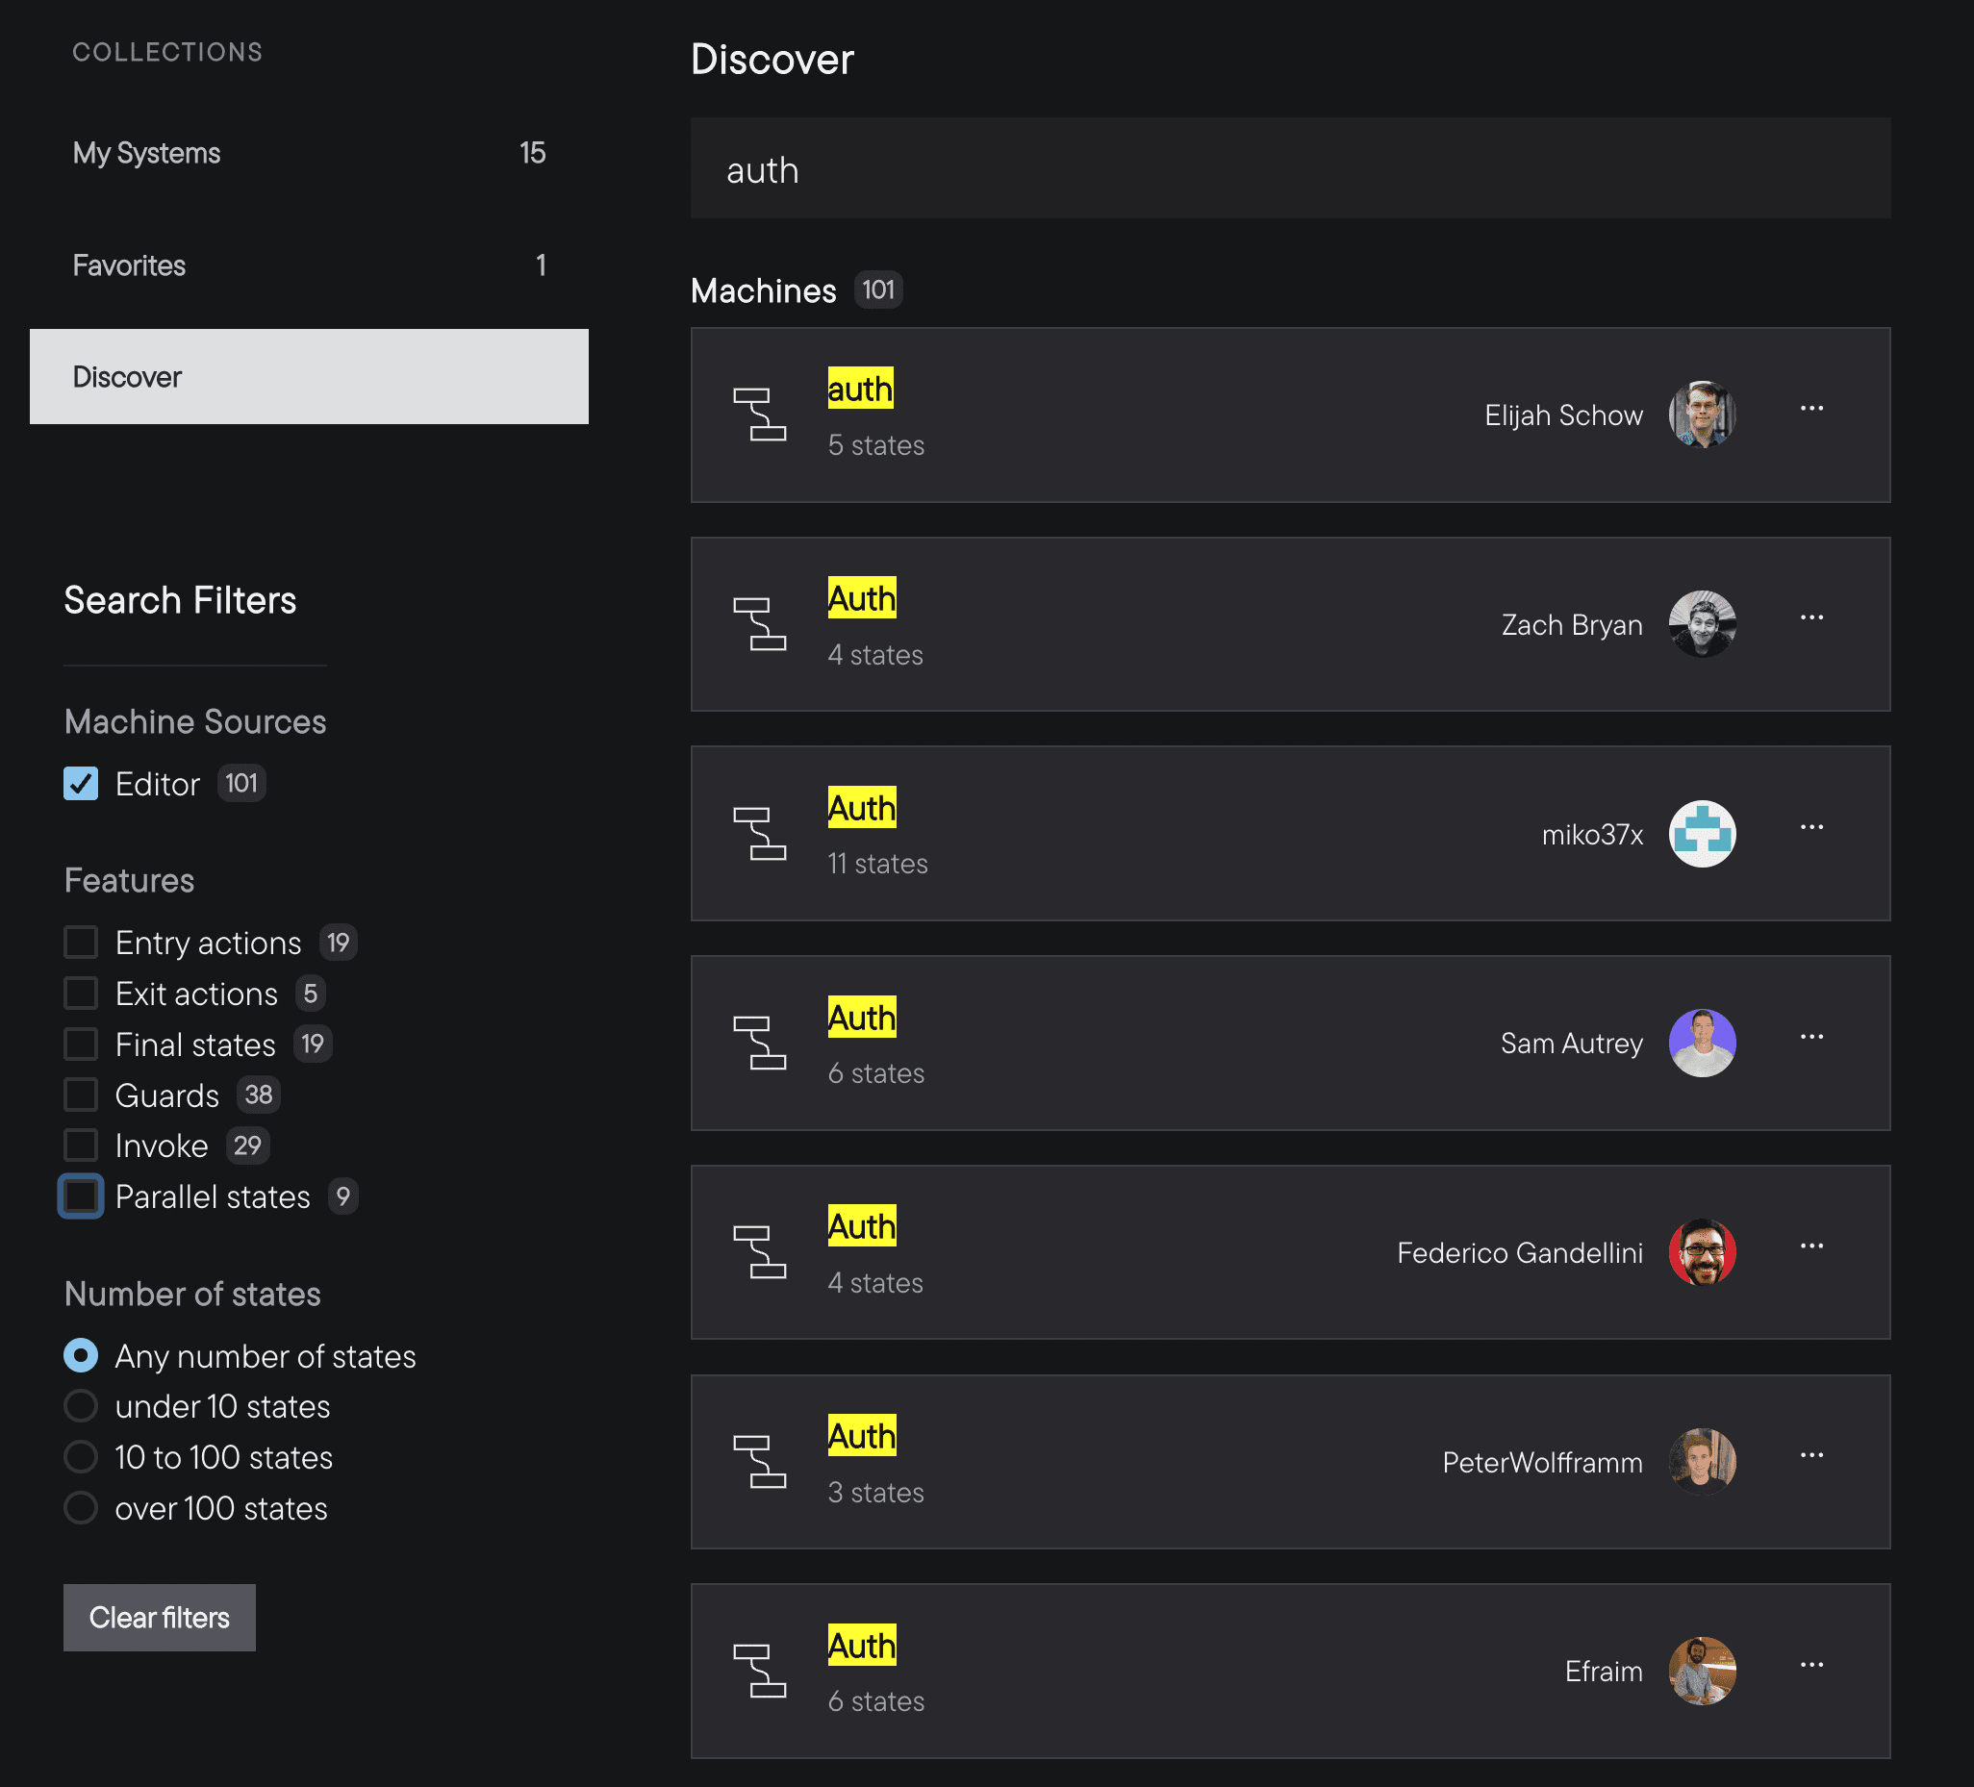Enable the Entry actions filter
The image size is (1974, 1787).
click(x=81, y=942)
